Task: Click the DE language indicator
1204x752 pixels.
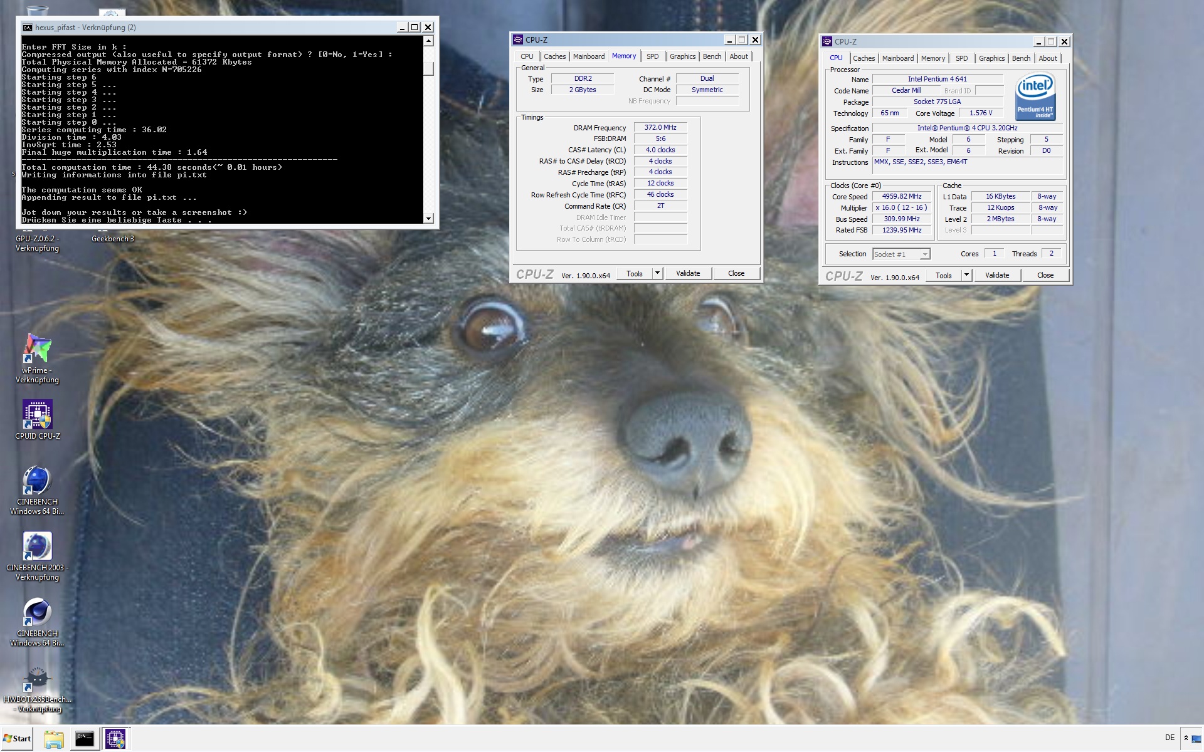Action: point(1170,738)
